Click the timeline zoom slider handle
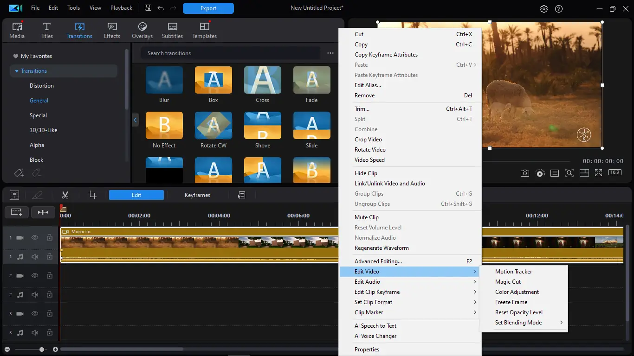 point(42,349)
